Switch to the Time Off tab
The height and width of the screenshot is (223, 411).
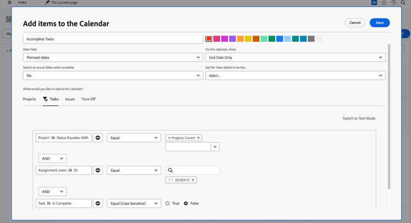88,99
